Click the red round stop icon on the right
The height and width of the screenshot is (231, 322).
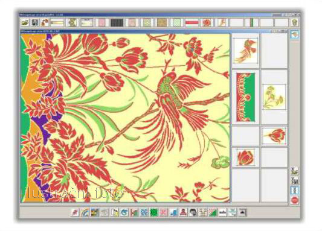click(x=295, y=200)
